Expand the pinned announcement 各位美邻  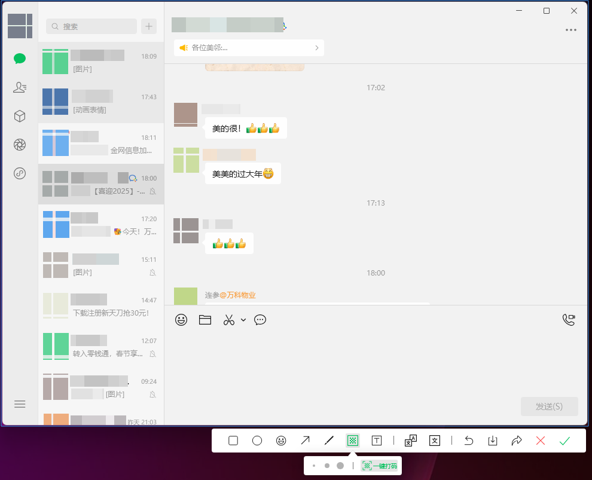(x=249, y=48)
